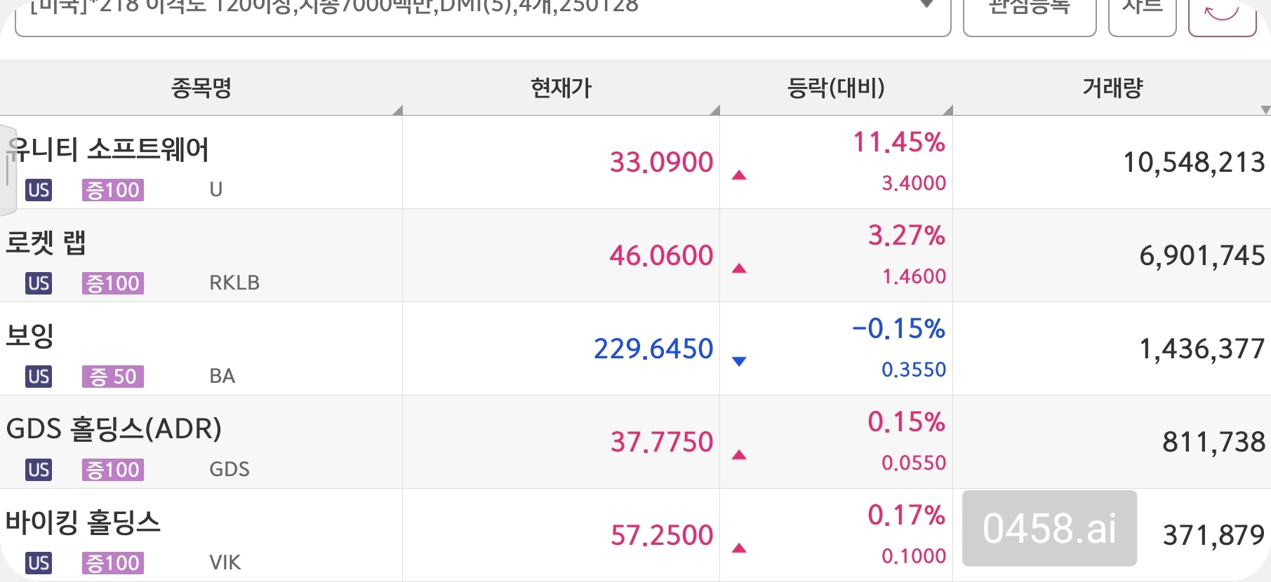Click change amount 0.1000

click(914, 556)
